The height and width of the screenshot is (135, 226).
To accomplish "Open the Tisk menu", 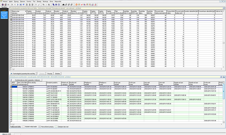I will (x=34, y=1).
